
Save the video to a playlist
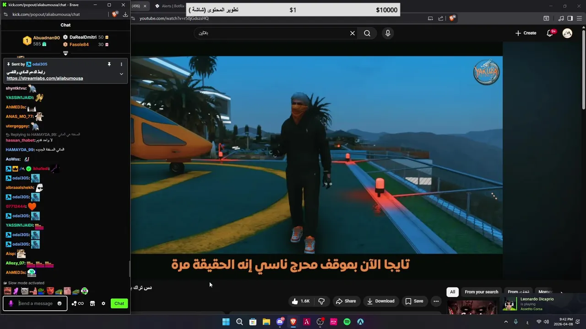click(x=414, y=301)
